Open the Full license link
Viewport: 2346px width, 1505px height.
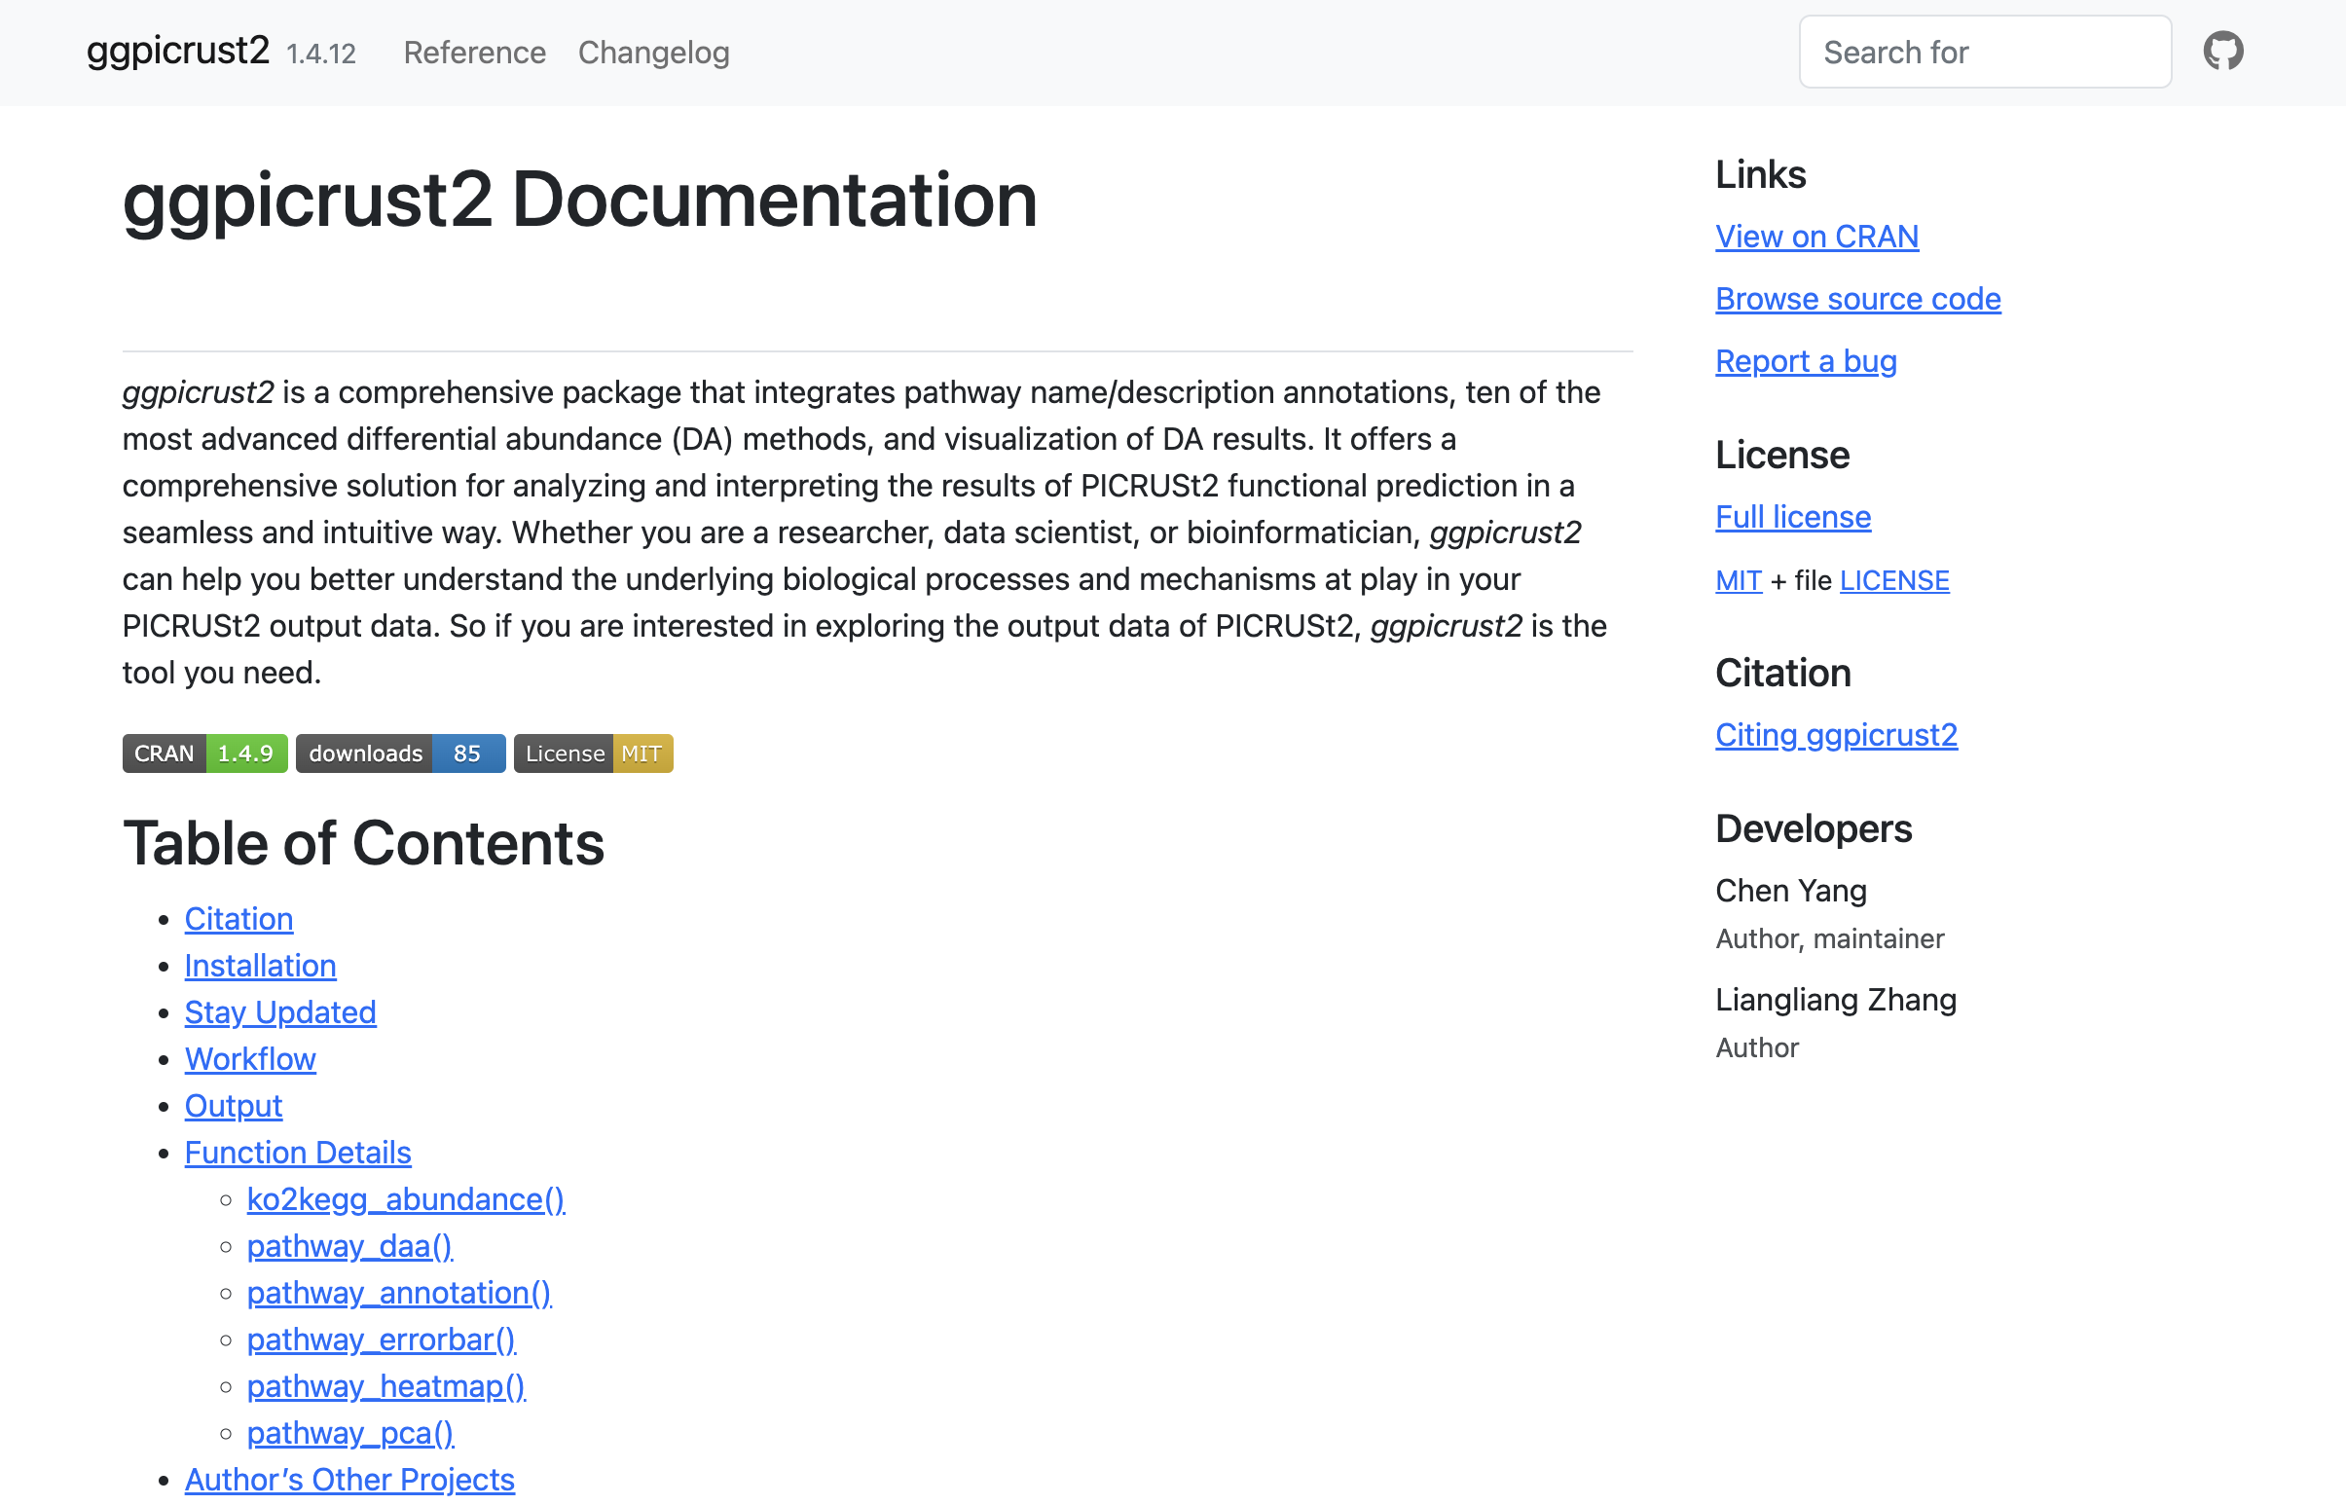pos(1793,517)
